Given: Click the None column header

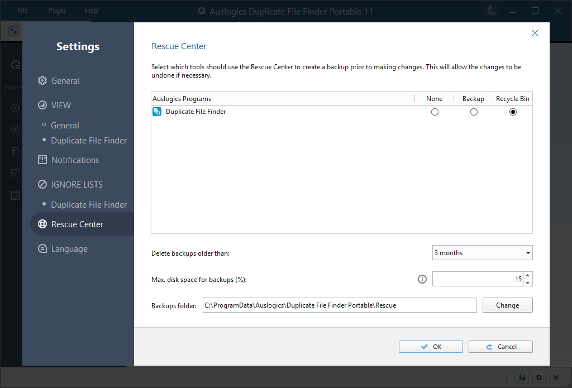Looking at the screenshot, I should coord(434,98).
